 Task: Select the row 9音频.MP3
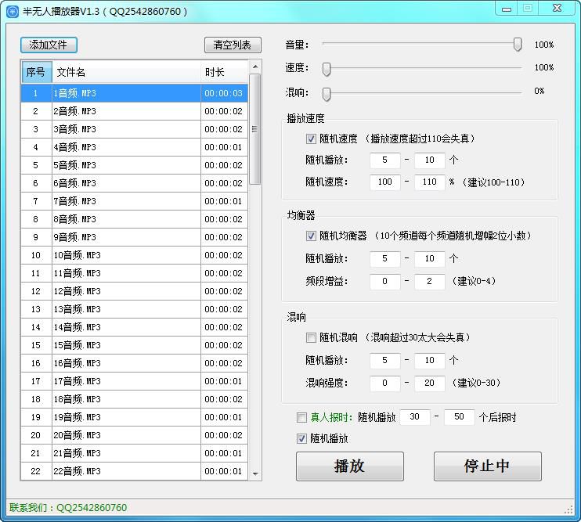tap(134, 237)
